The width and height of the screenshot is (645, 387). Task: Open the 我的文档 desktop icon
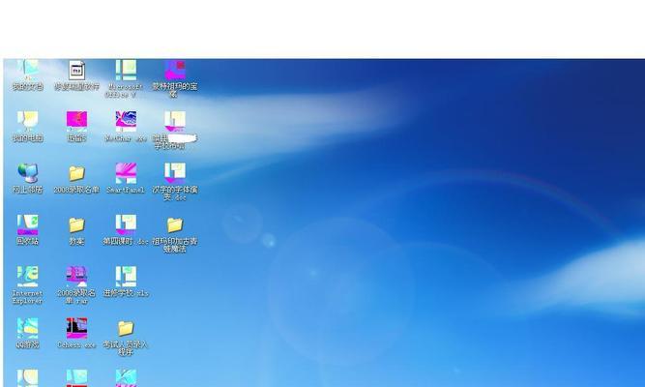28,74
